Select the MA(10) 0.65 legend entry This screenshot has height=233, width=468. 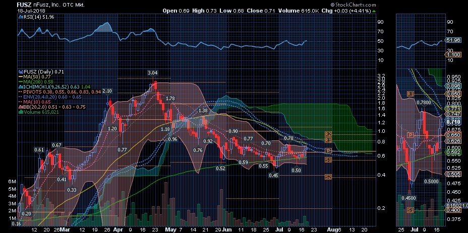tap(36, 102)
